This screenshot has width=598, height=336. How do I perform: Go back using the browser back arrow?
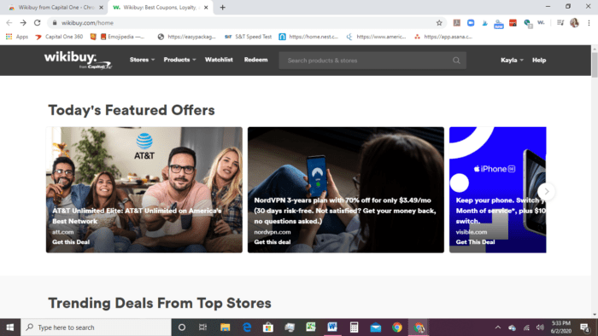[9, 23]
